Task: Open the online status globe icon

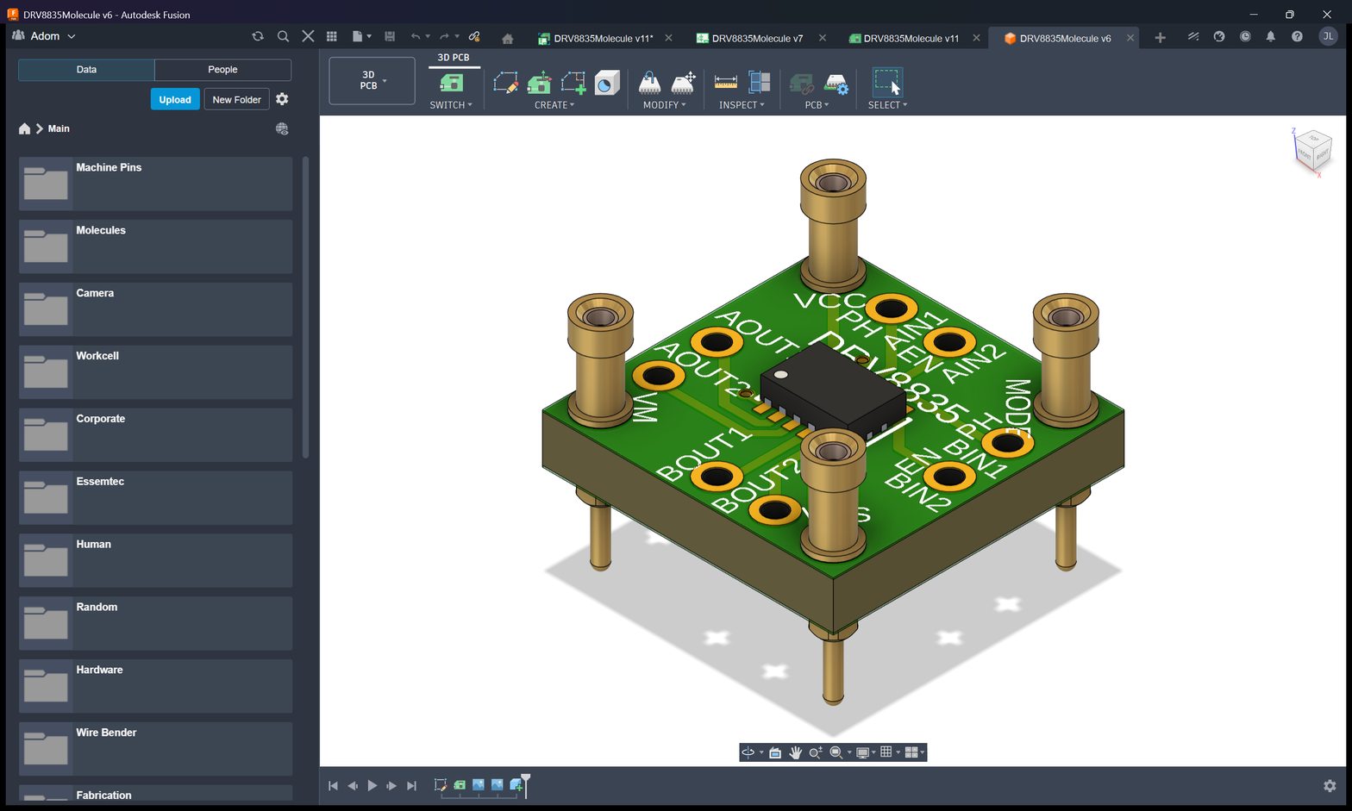Action: point(1219,36)
